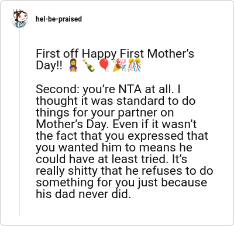Click the "could have at least tried" text
Viewport: 234px width, 226px height.
point(102,159)
